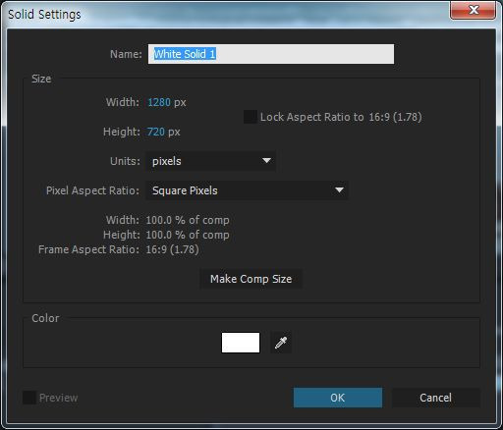The image size is (503, 430).
Task: Click the Width 100.0 % of comp text
Action: pos(188,220)
